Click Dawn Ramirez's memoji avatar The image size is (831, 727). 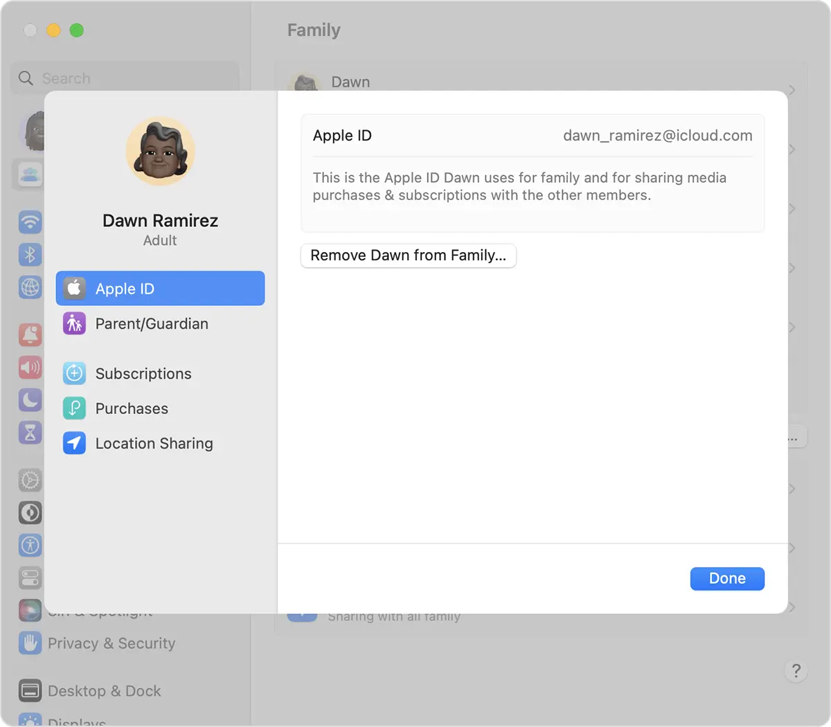[160, 151]
